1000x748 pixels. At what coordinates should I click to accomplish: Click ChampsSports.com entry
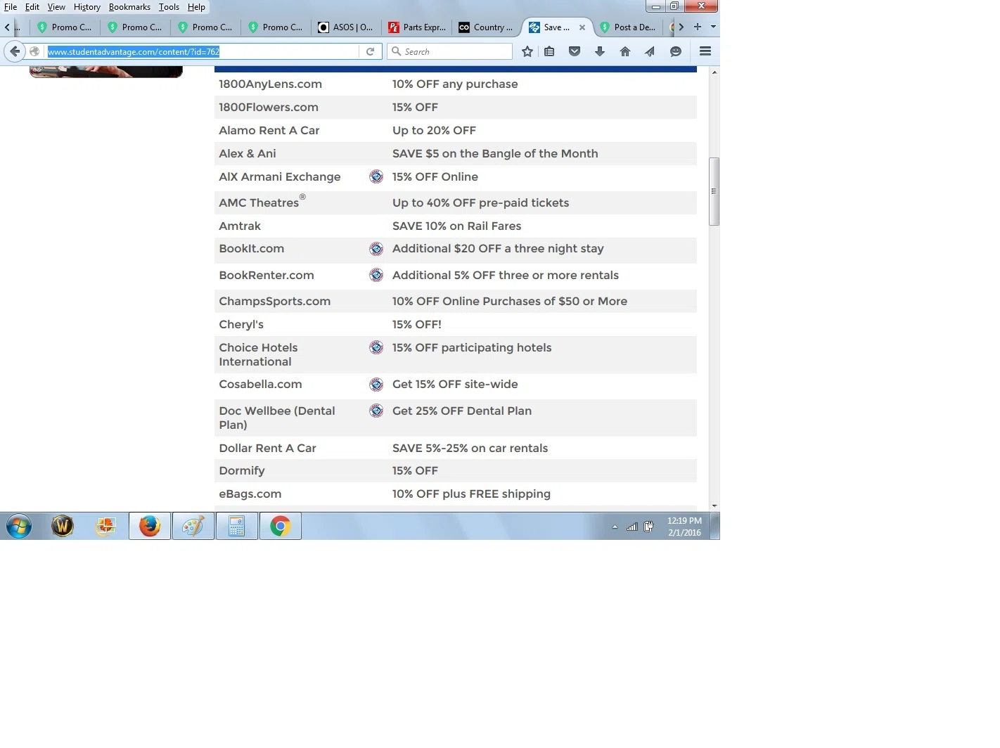(274, 301)
